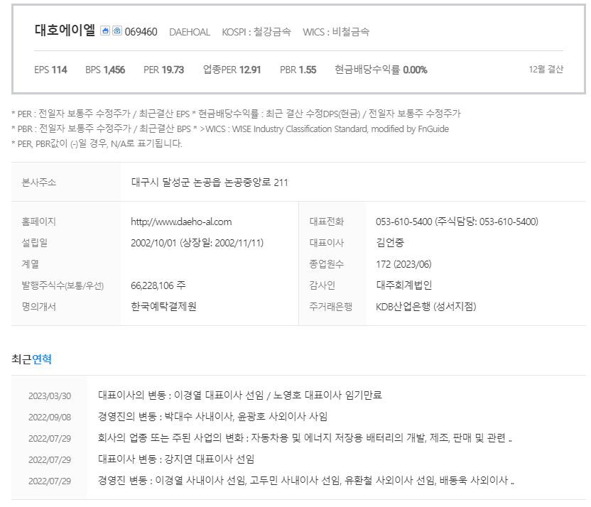Click the 2022/09/08 history date
This screenshot has height=507, width=591.
(50, 418)
